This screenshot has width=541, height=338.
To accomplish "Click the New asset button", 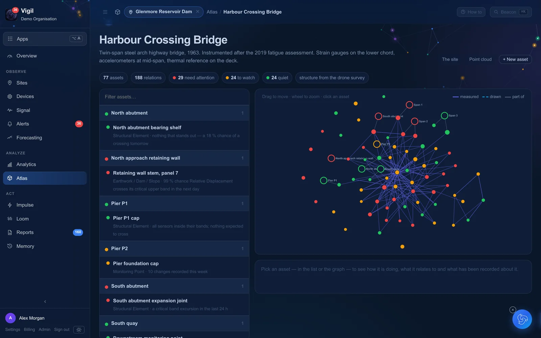I will [515, 59].
